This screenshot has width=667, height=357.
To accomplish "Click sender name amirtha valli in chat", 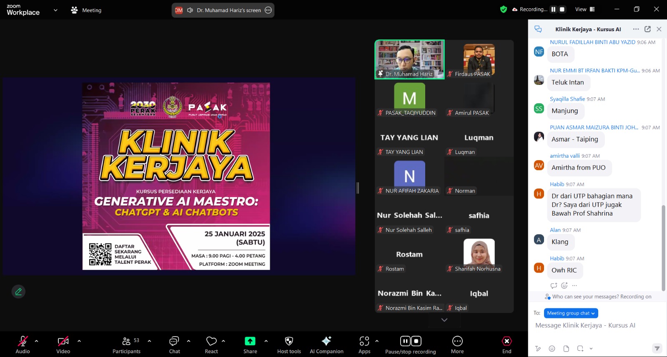I will [x=565, y=156].
